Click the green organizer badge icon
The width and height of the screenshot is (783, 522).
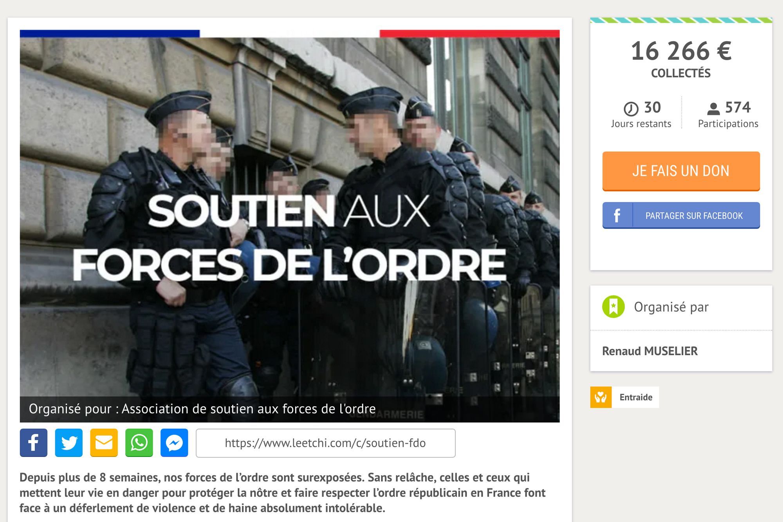click(x=613, y=306)
